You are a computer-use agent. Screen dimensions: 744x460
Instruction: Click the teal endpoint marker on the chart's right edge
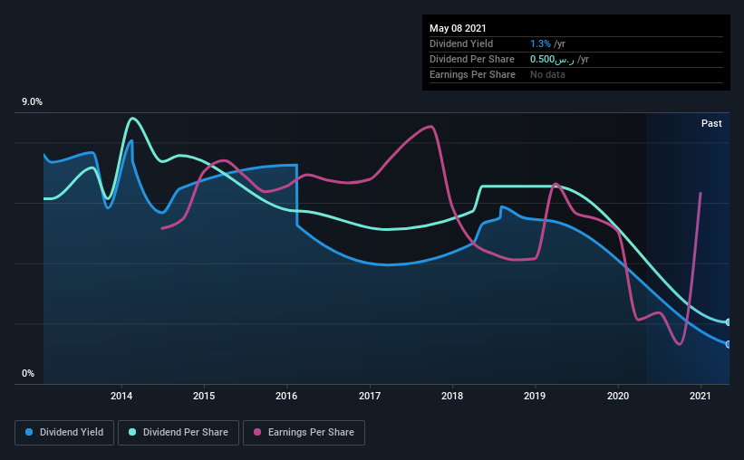pyautogui.click(x=728, y=322)
